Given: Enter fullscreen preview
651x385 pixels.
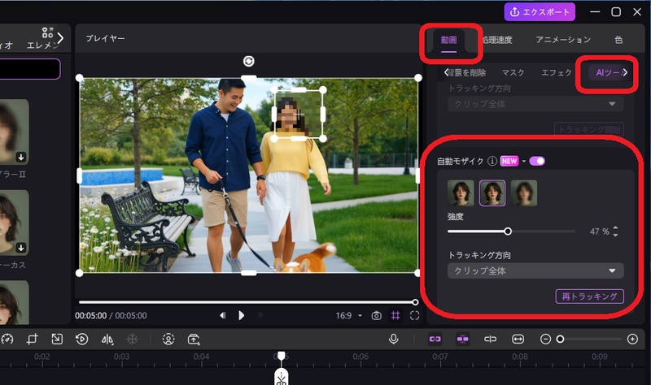Looking at the screenshot, I should click(414, 315).
